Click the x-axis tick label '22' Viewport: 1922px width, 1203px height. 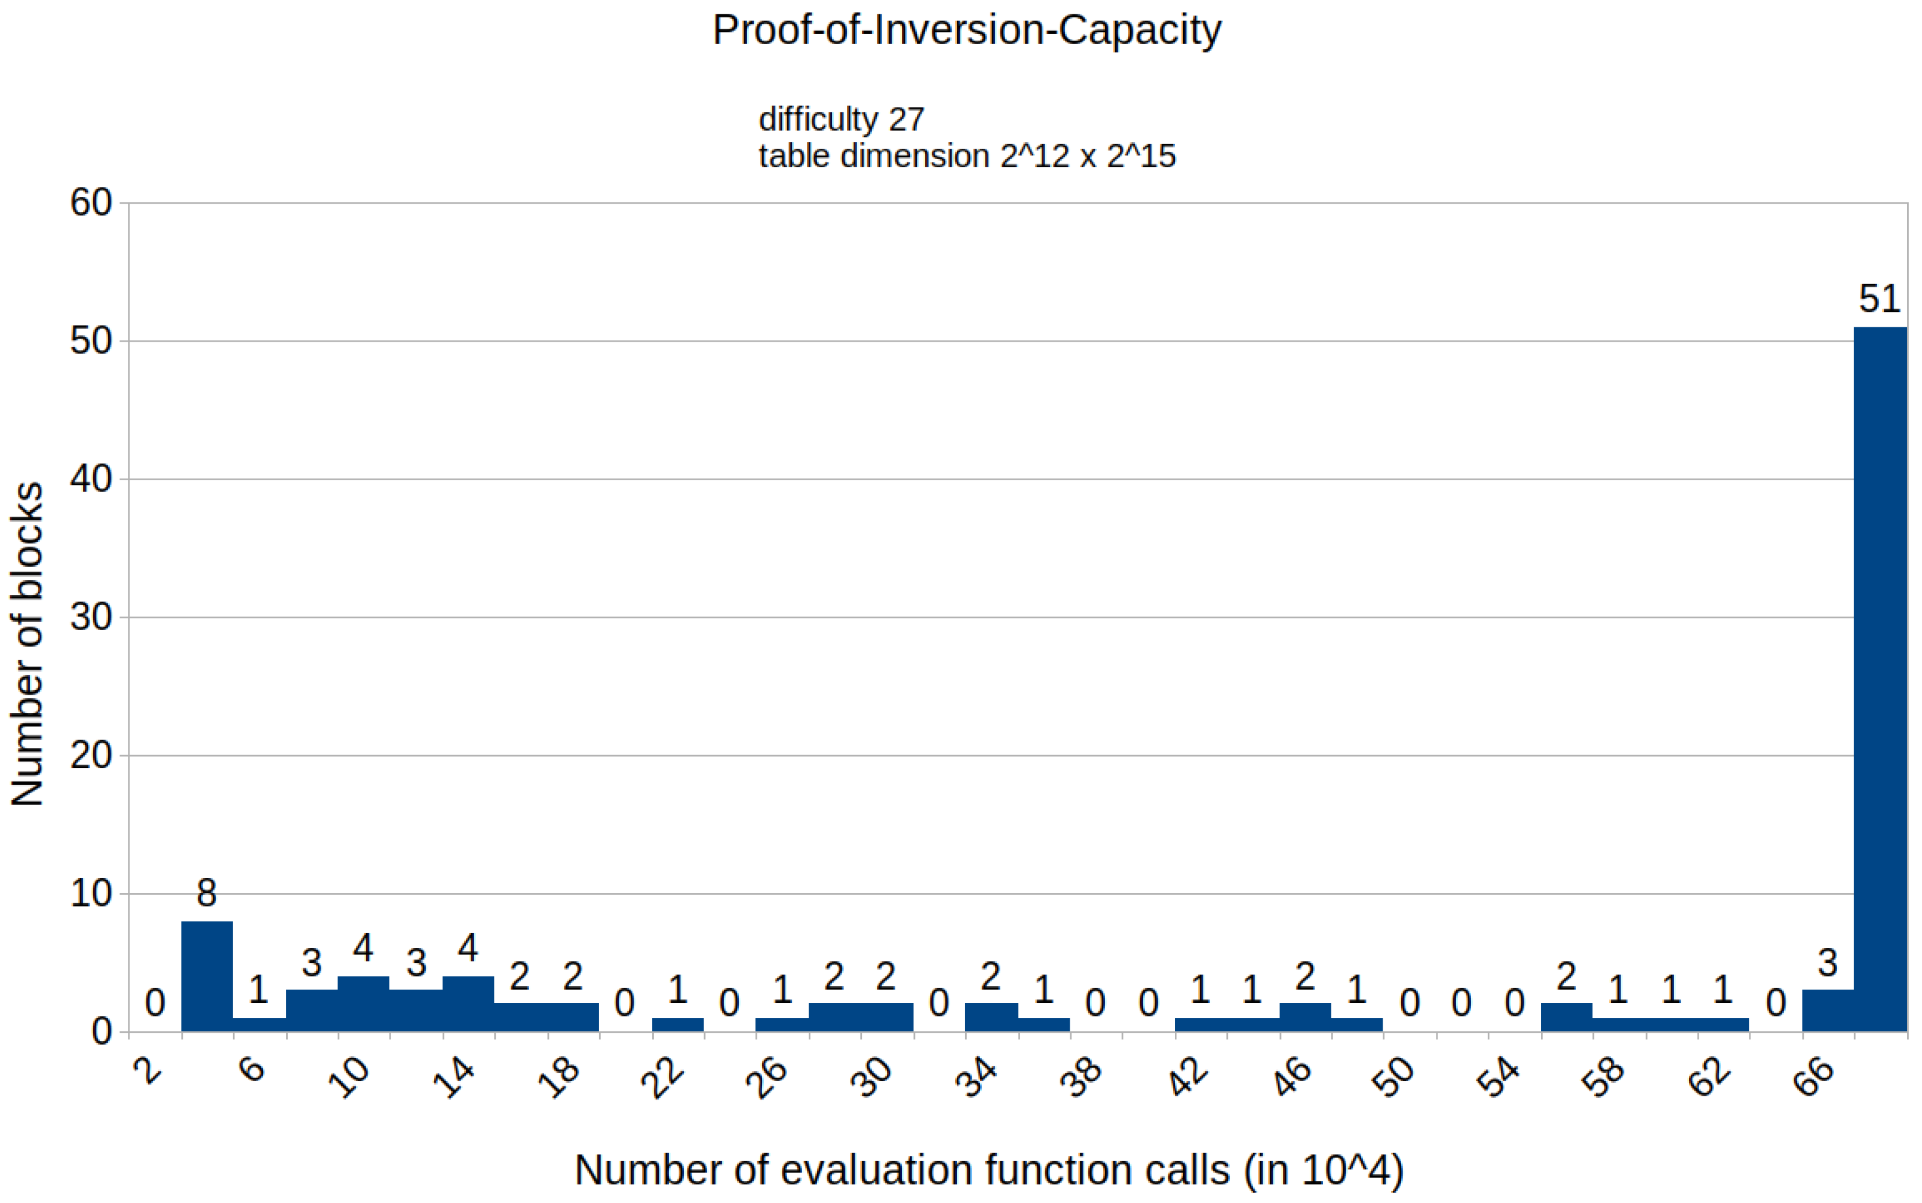(662, 1078)
